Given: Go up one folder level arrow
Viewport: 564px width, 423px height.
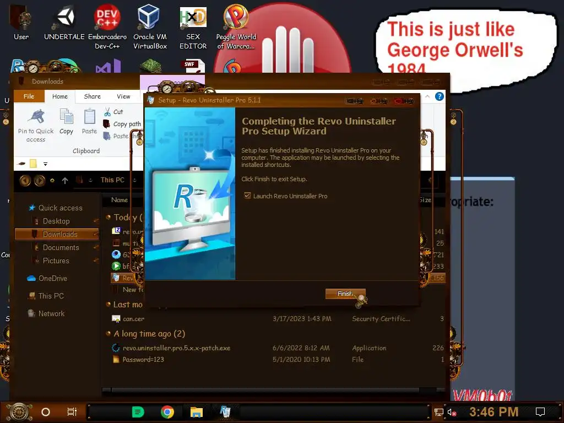Looking at the screenshot, I should pos(65,180).
